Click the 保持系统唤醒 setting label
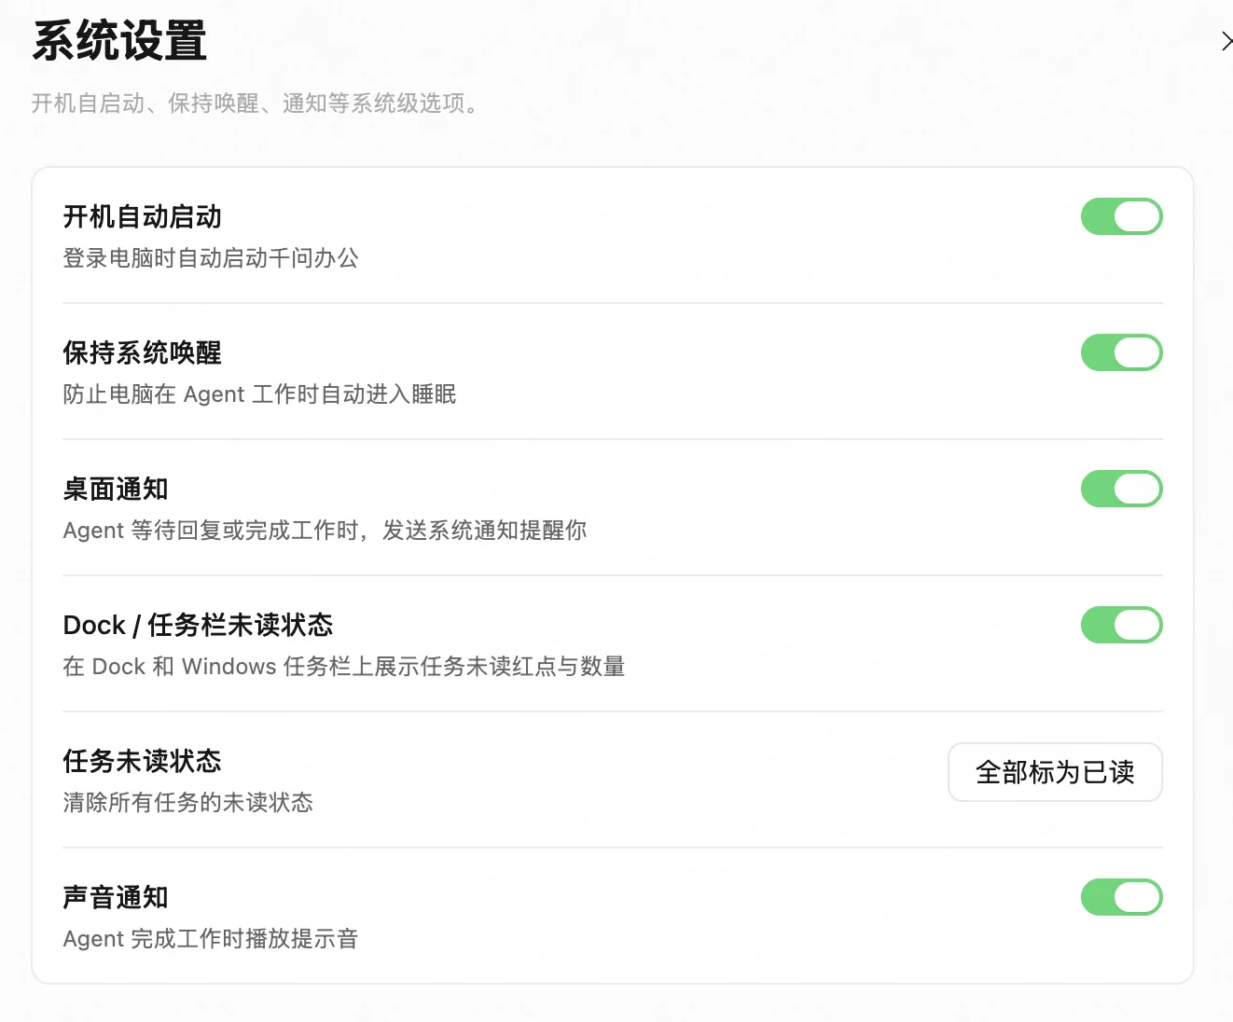Image resolution: width=1233 pixels, height=1022 pixels. pyautogui.click(x=143, y=353)
